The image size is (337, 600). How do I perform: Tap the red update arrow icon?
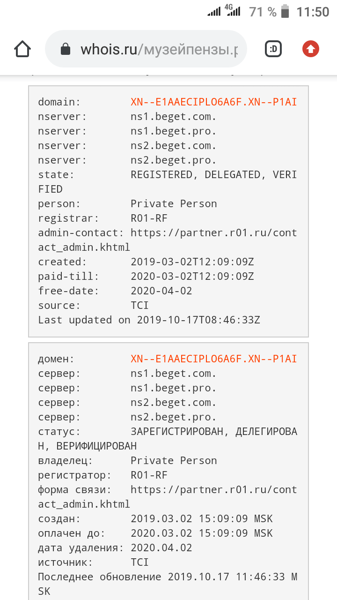click(x=311, y=49)
